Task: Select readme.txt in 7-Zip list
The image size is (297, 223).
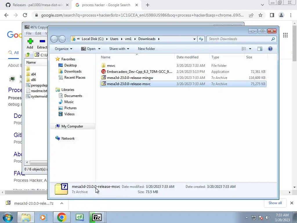Action: point(39,91)
